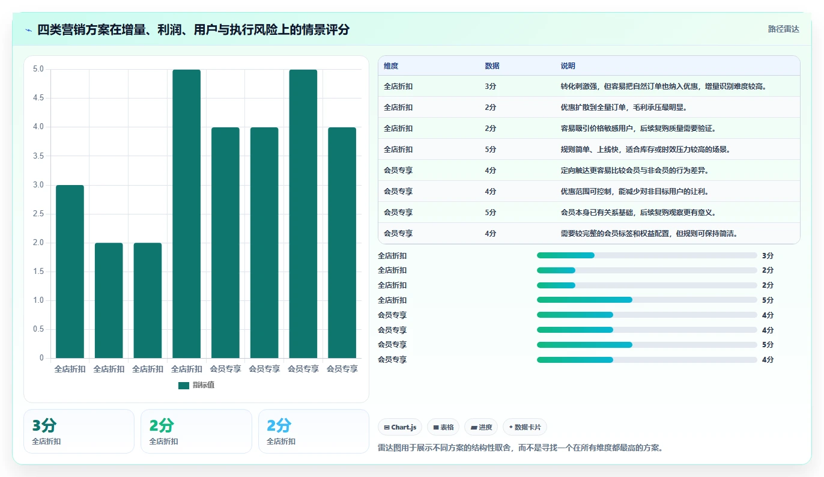The width and height of the screenshot is (824, 477).
Task: Click the lightning icon beside the page title
Action: click(29, 30)
